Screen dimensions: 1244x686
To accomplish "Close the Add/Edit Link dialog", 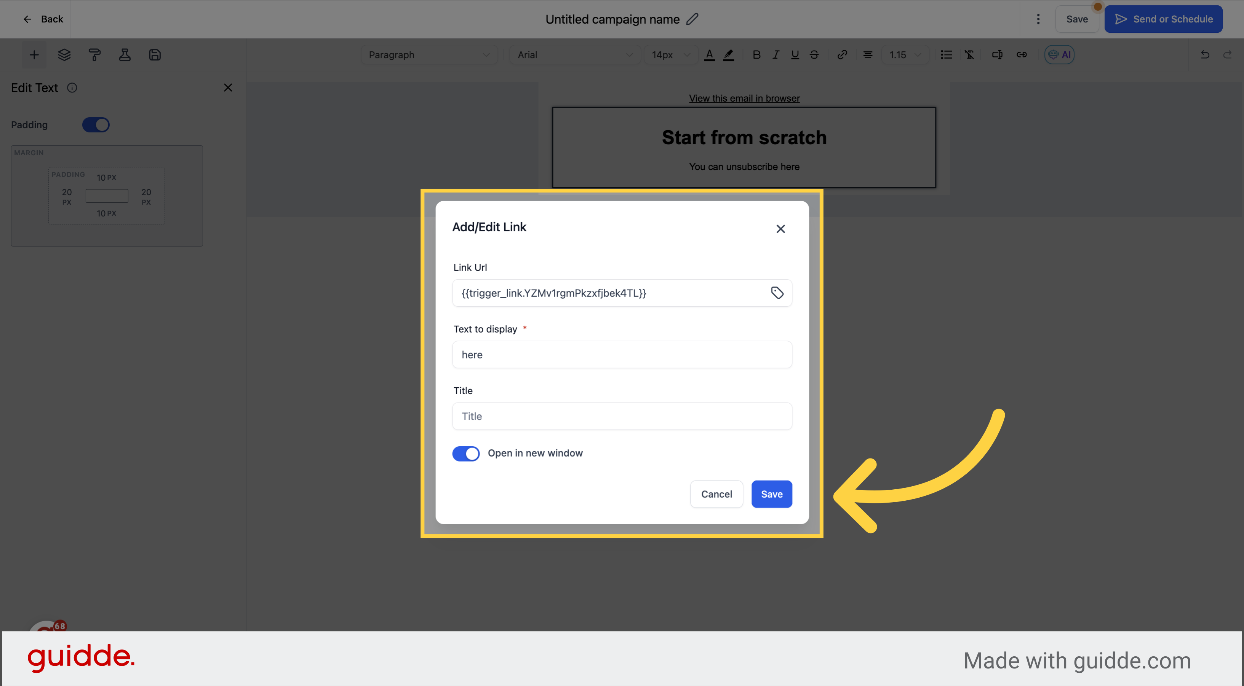I will [x=781, y=229].
